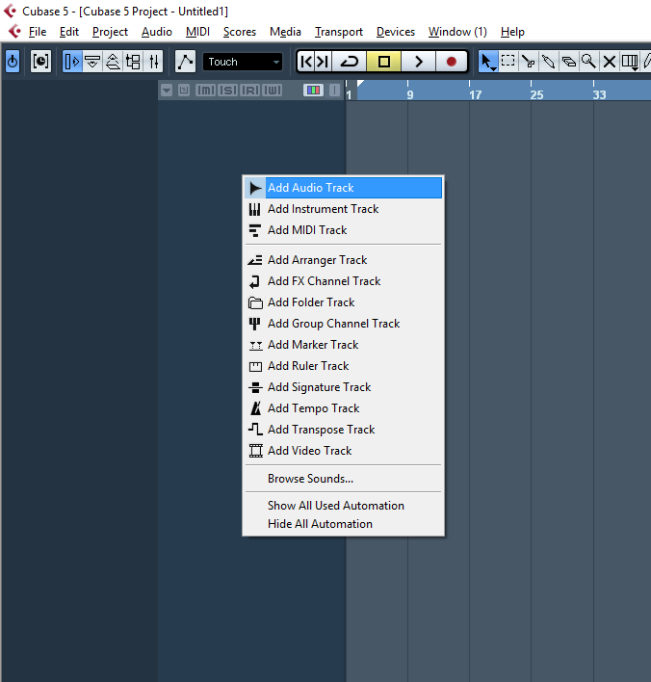Viewport: 651px width, 682px height.
Task: Open the Project menu
Action: [x=110, y=32]
